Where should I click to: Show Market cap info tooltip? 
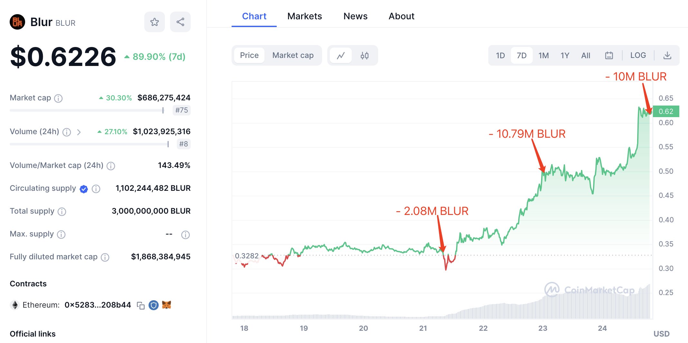click(x=58, y=98)
